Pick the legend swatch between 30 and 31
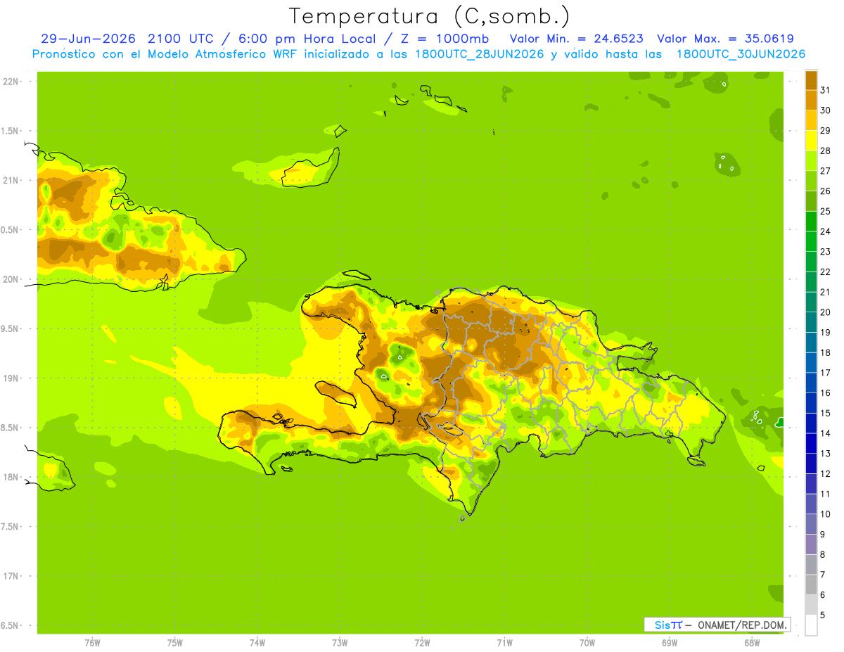This screenshot has height=652, width=844. pyautogui.click(x=811, y=100)
